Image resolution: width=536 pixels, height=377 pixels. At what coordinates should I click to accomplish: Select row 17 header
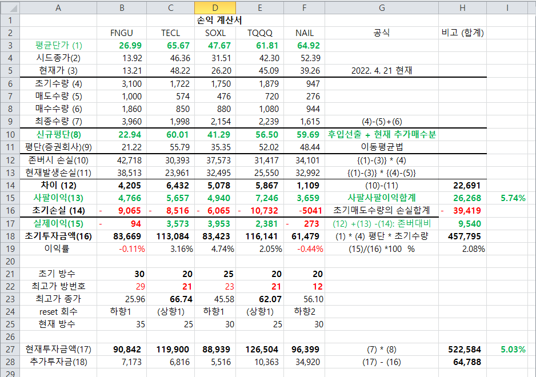(10, 223)
